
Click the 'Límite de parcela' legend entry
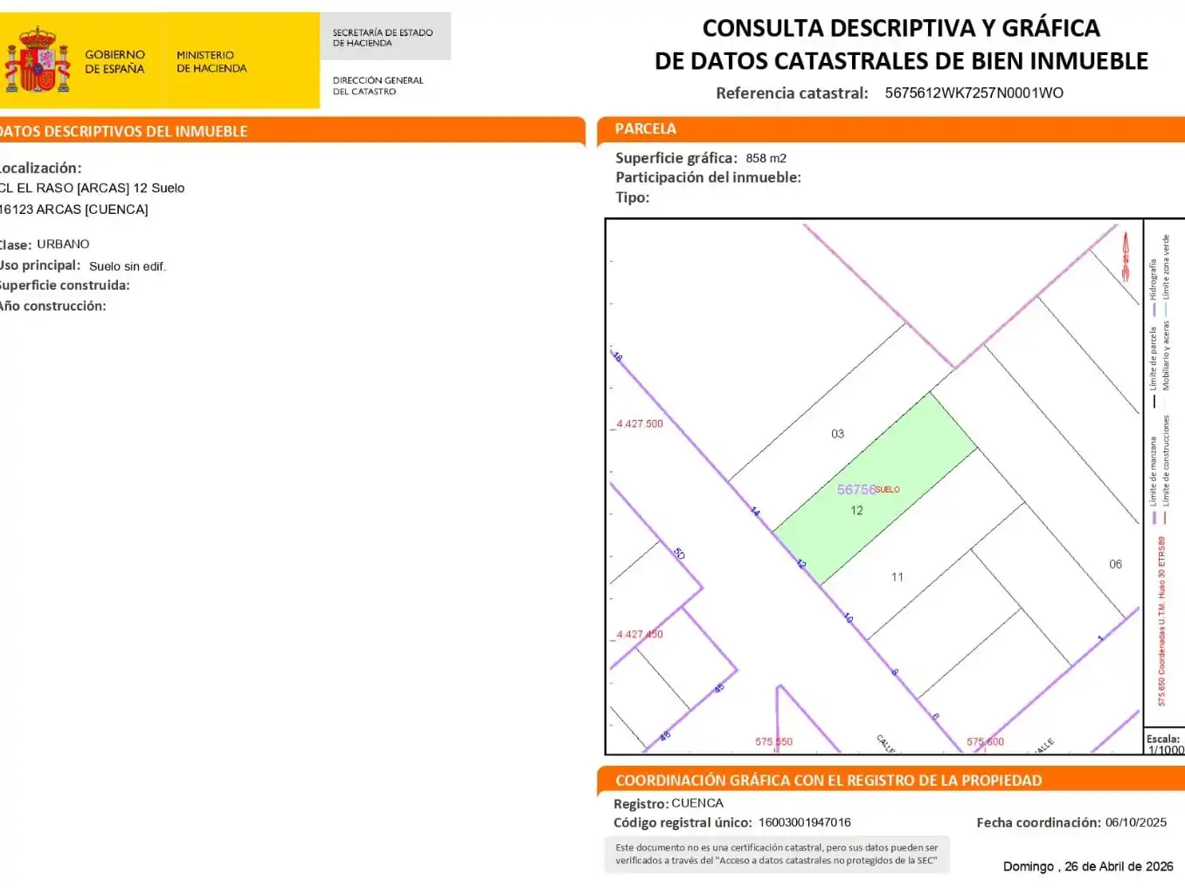coord(1154,368)
